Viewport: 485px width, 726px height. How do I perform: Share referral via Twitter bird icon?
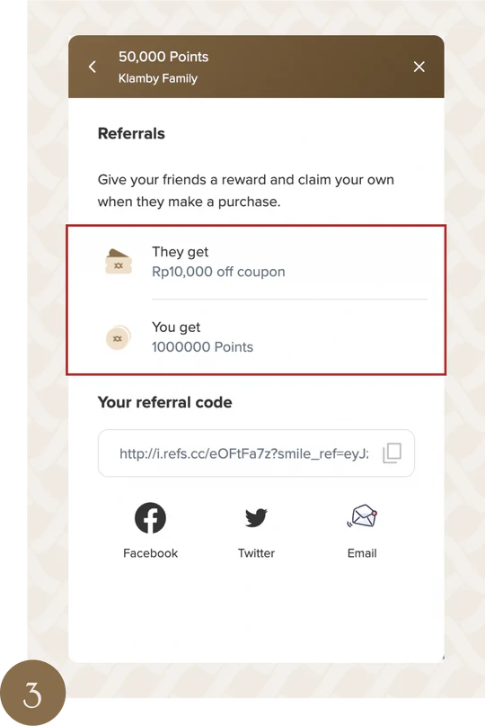[256, 517]
